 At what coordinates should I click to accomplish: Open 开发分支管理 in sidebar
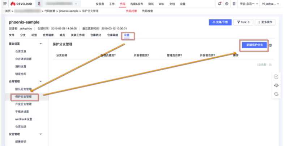click(24, 104)
